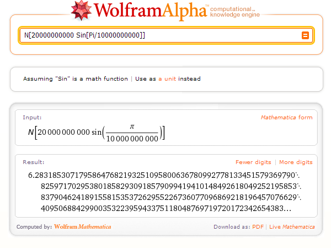
Task: Click 'Assuming "Sin" is a math function' text
Action: click(x=76, y=79)
